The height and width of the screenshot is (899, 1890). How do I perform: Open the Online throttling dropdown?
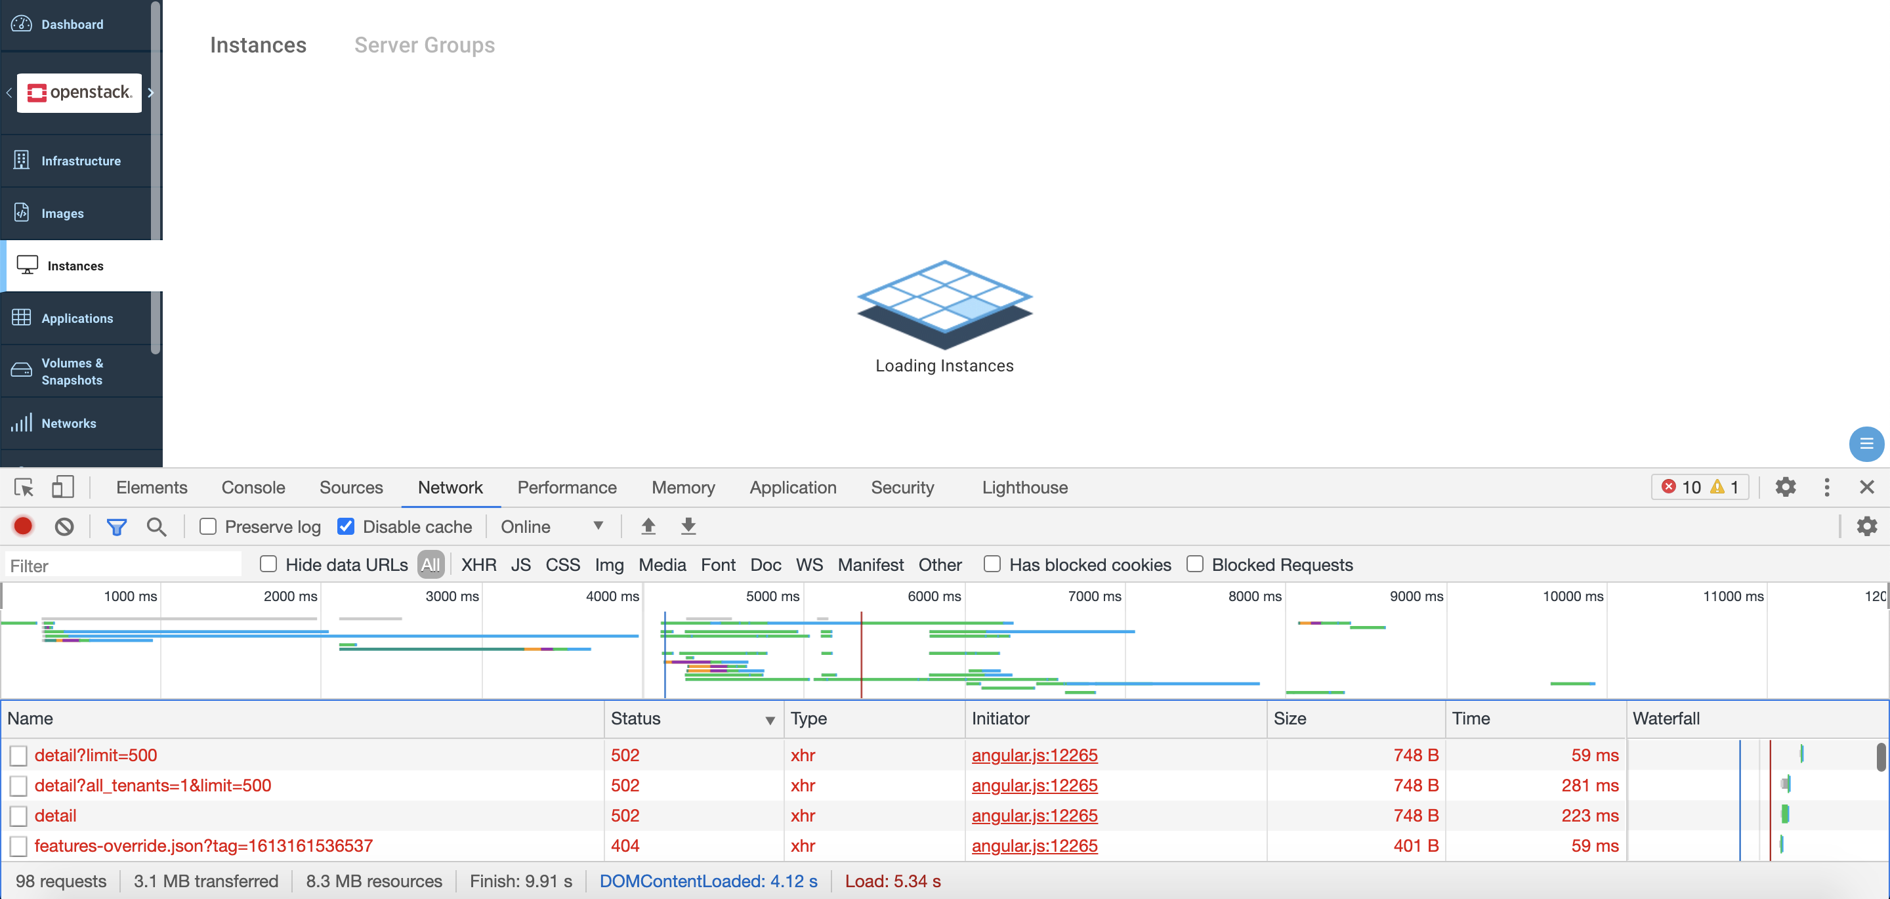(552, 526)
